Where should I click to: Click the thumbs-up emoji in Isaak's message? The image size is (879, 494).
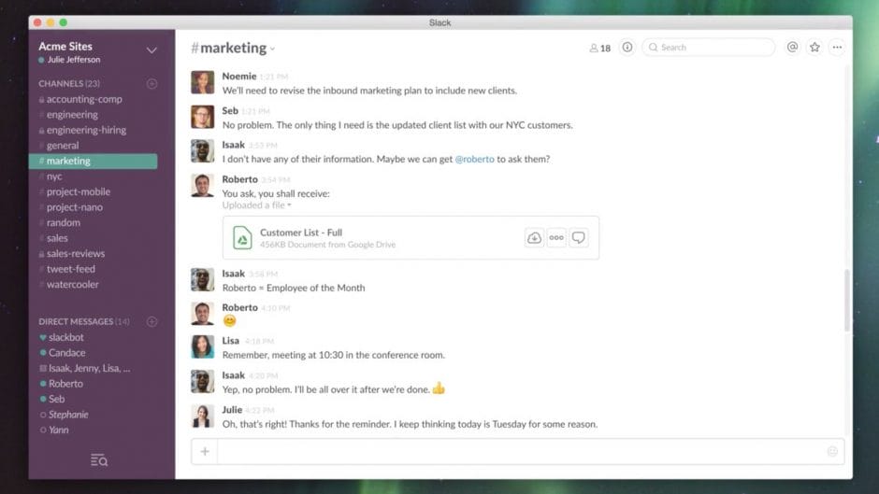[439, 388]
